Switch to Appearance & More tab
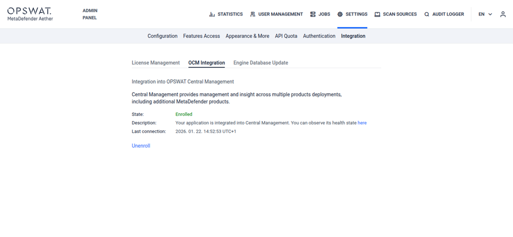513x237 pixels. pyautogui.click(x=247, y=36)
